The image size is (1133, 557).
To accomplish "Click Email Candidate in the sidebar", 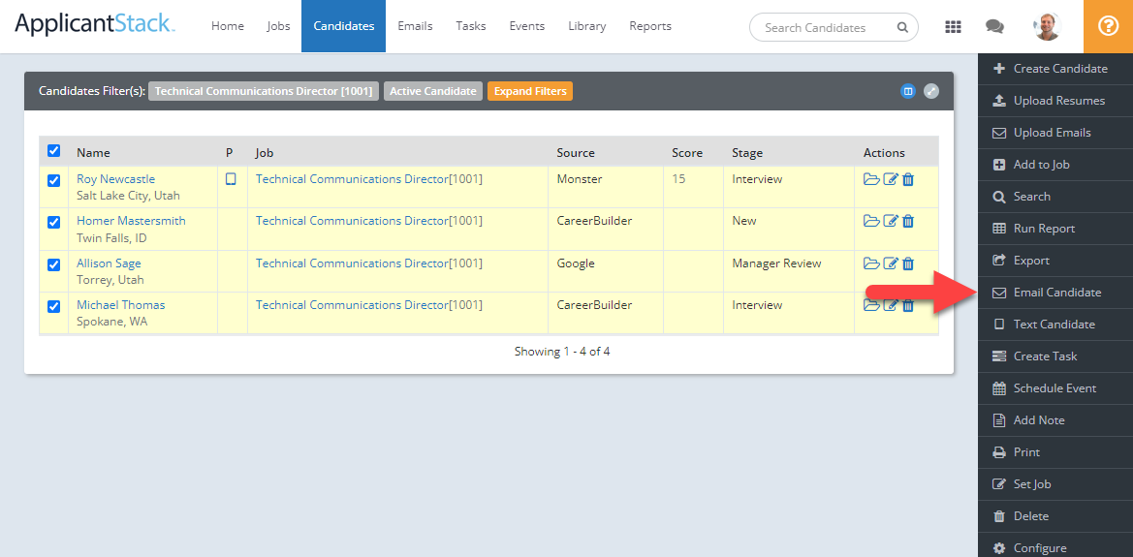I will click(x=1056, y=293).
